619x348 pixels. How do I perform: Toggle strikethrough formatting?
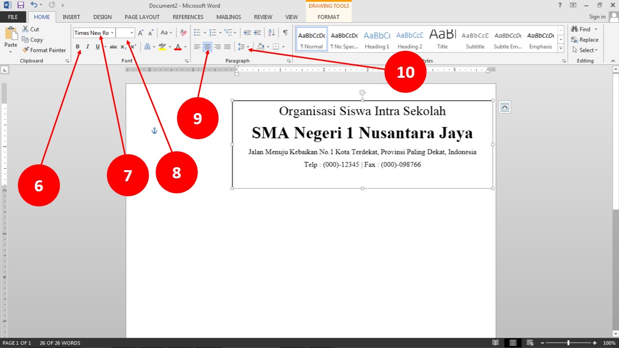coord(113,47)
